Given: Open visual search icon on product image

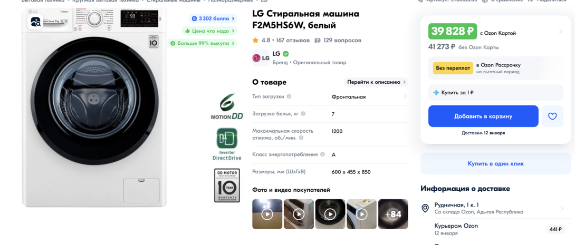Looking at the screenshot, I should click(36, 22).
